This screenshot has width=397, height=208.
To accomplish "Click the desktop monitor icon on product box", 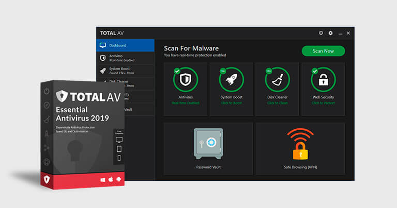I will tap(119, 140).
